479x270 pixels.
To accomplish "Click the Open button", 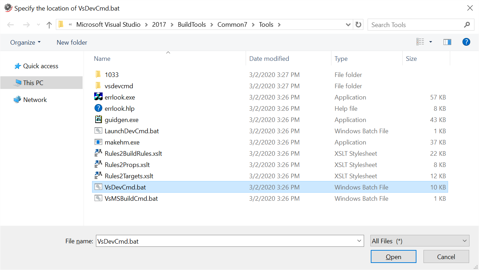I will [x=393, y=257].
